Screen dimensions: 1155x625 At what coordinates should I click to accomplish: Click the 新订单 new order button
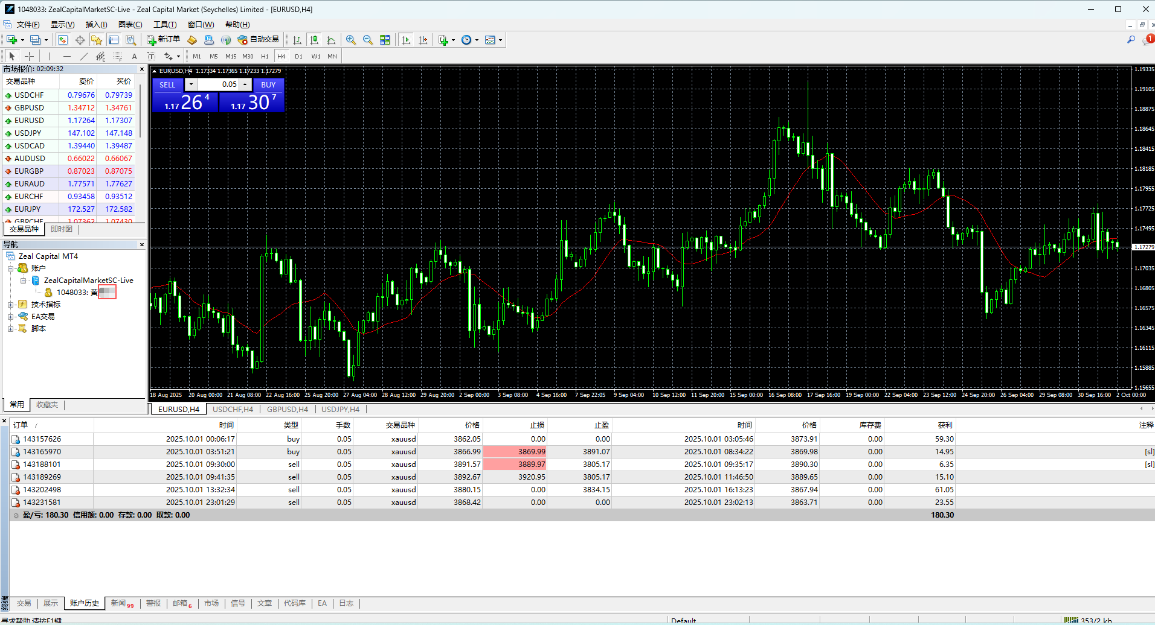(163, 40)
